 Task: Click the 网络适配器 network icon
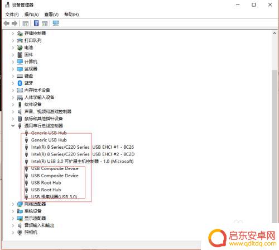pos(20,204)
